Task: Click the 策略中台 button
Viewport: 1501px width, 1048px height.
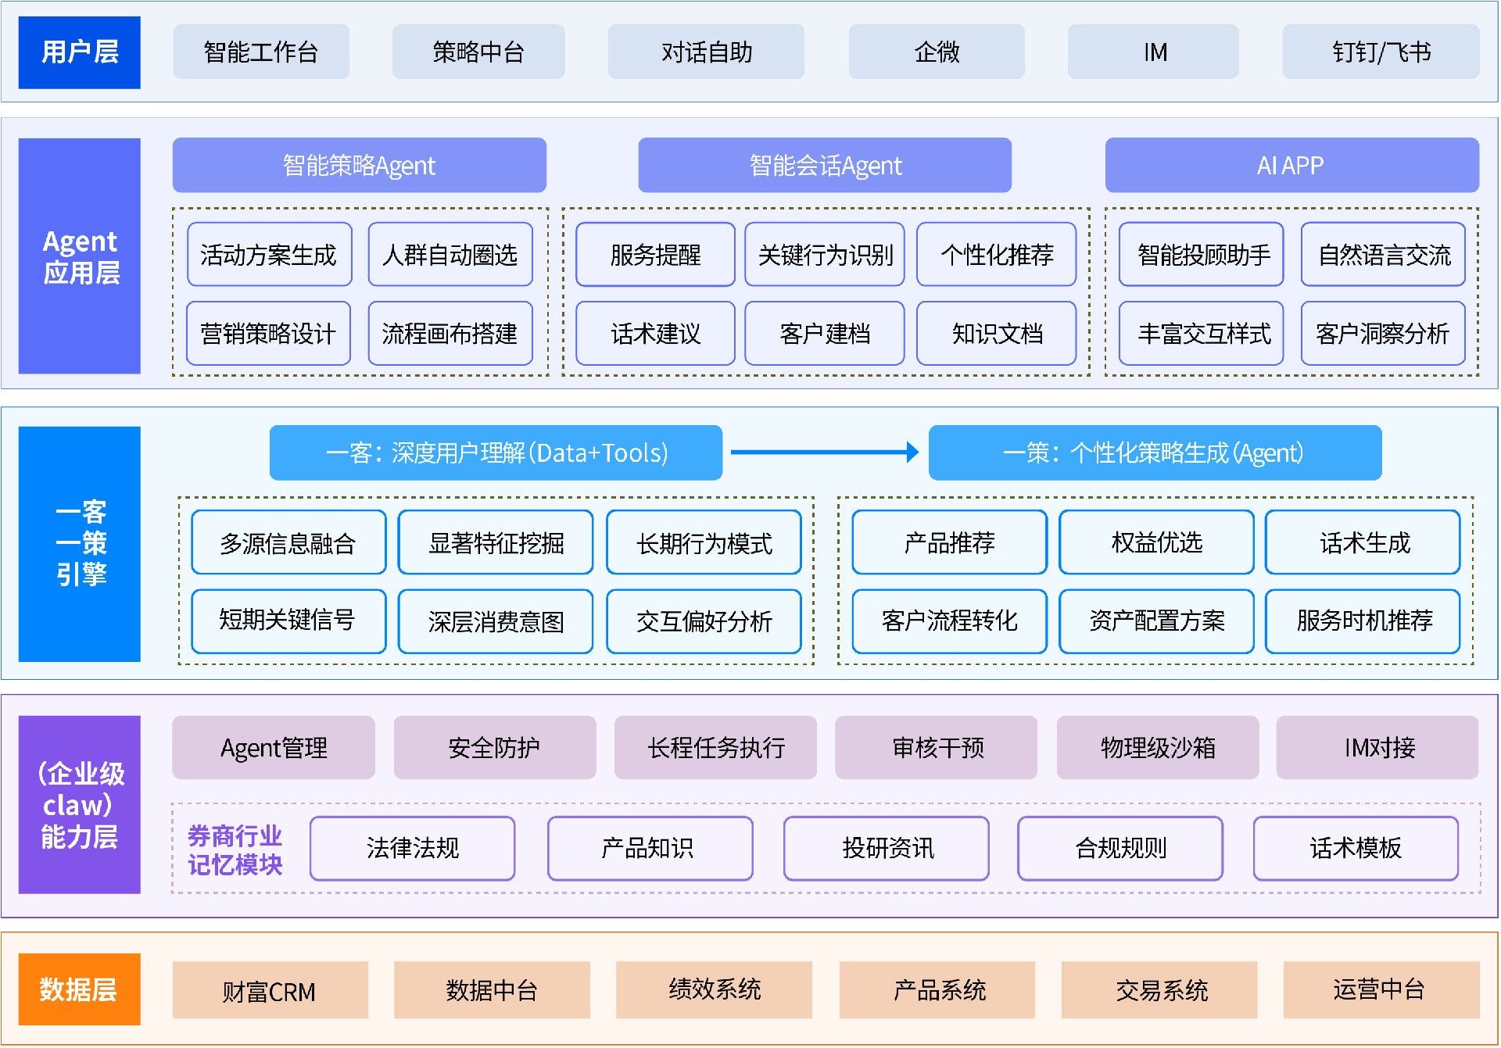Action: click(478, 52)
